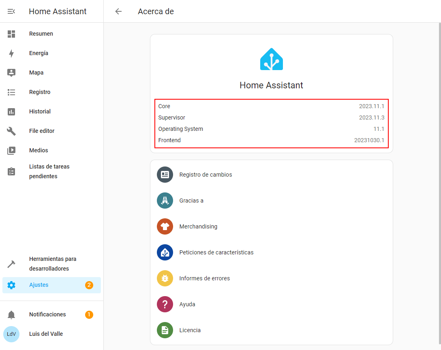Click the Home Assistant logo
The width and height of the screenshot is (441, 350).
[x=271, y=60]
